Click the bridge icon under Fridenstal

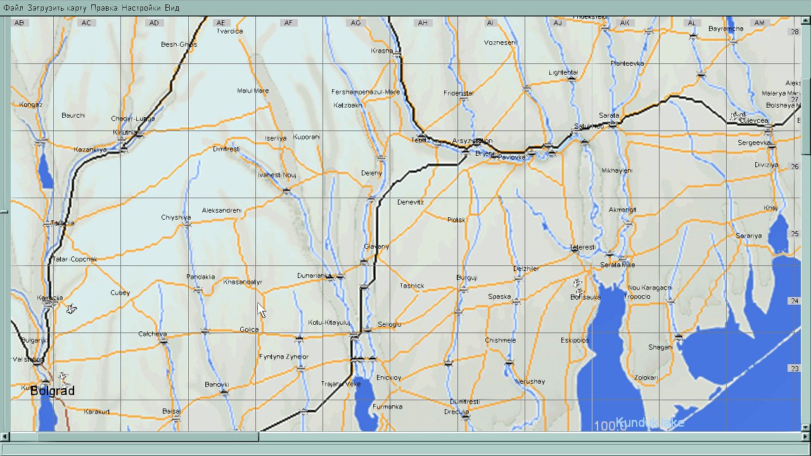[x=463, y=99]
